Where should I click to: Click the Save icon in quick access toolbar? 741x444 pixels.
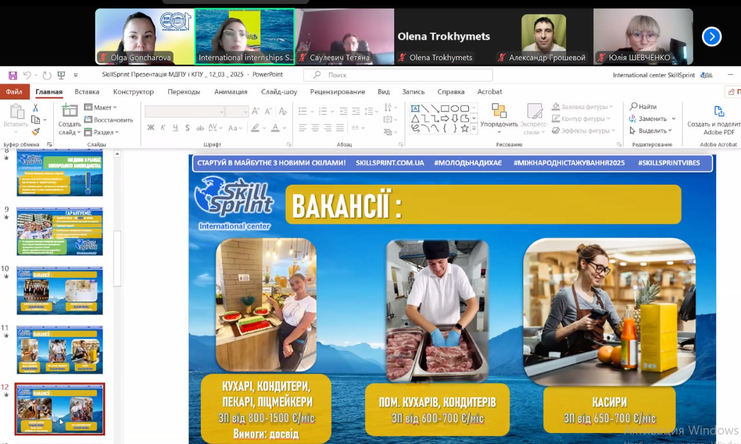(x=11, y=75)
